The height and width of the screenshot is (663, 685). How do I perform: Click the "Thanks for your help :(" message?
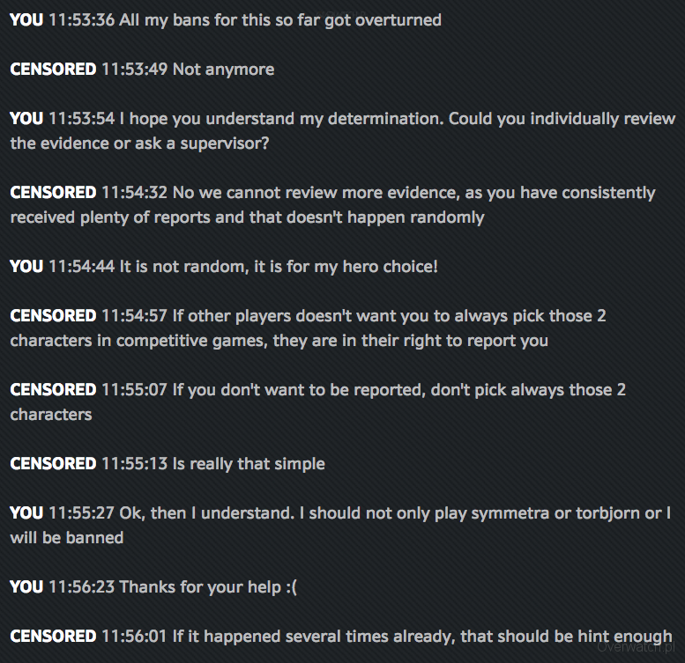(x=208, y=586)
